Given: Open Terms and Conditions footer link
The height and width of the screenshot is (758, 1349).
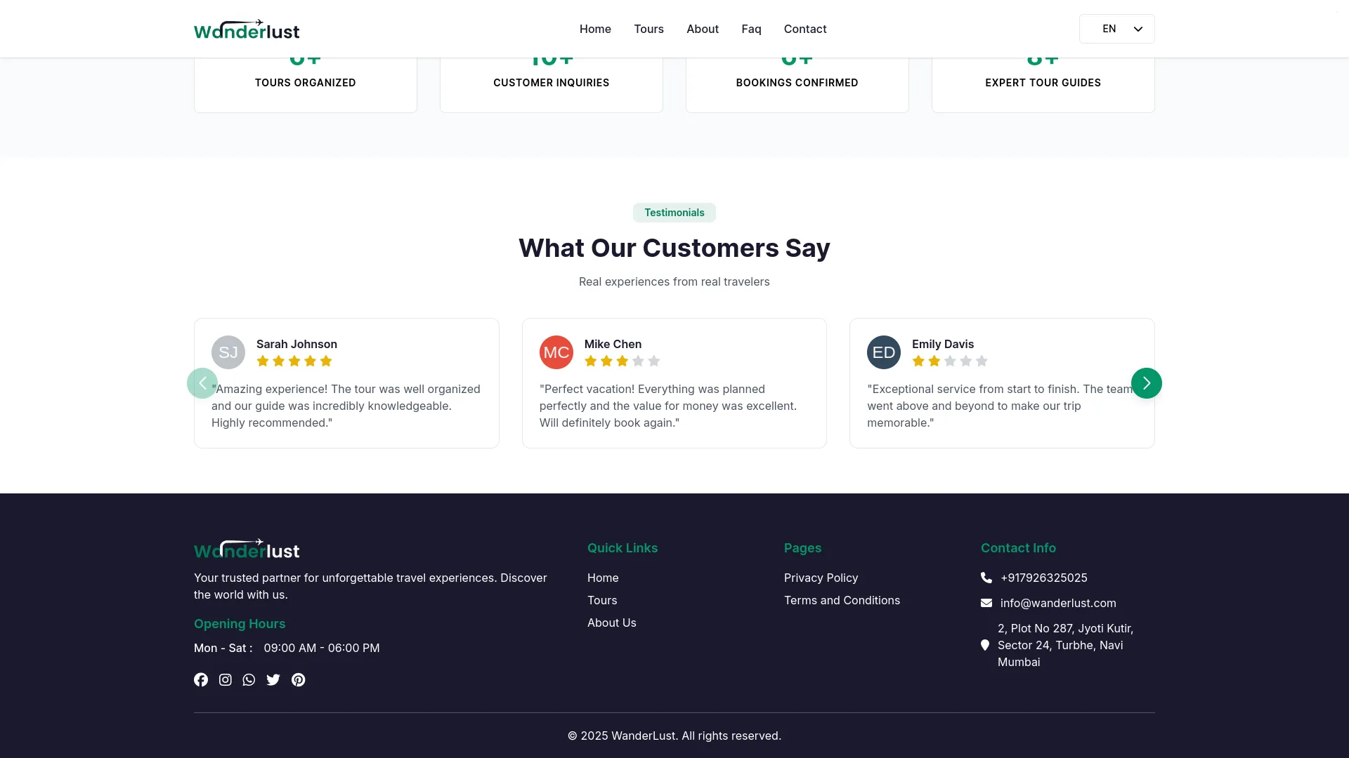Looking at the screenshot, I should click(842, 600).
